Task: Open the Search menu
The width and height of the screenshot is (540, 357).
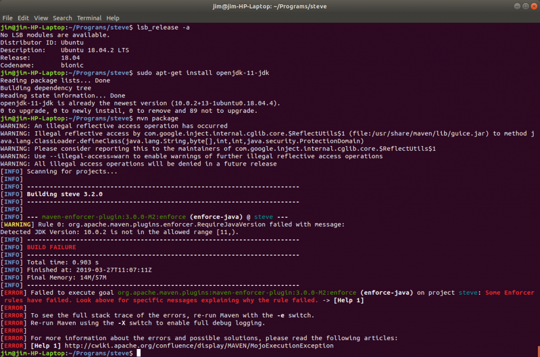Action: click(x=62, y=18)
